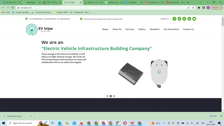The image size is (224, 126).
Task: Open EV Urjaa LinkedIn page icon
Action: (189, 19)
